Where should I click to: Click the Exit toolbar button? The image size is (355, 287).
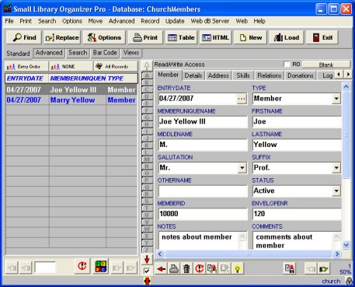[x=322, y=37]
